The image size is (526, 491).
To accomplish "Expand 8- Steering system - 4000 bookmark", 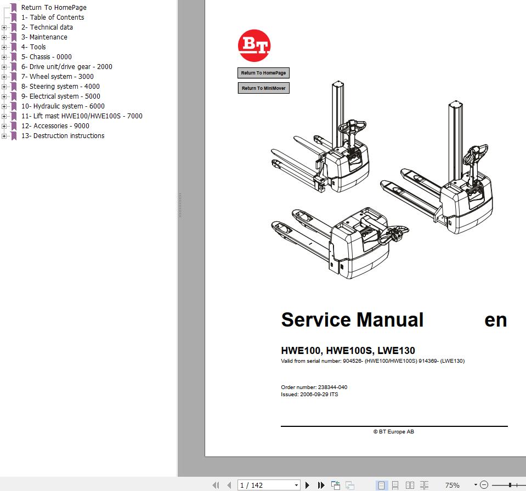I will (x=4, y=87).
